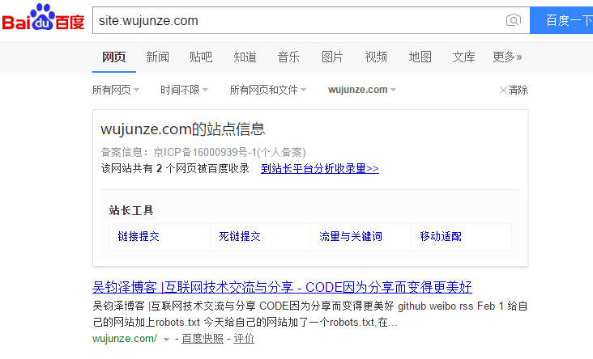Open the 时间不限 time filter dropdown

184,90
